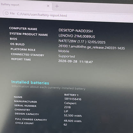The image size is (133, 133).
Task: Select the value DESKTOP-NADD35H
Action: coord(75,31)
